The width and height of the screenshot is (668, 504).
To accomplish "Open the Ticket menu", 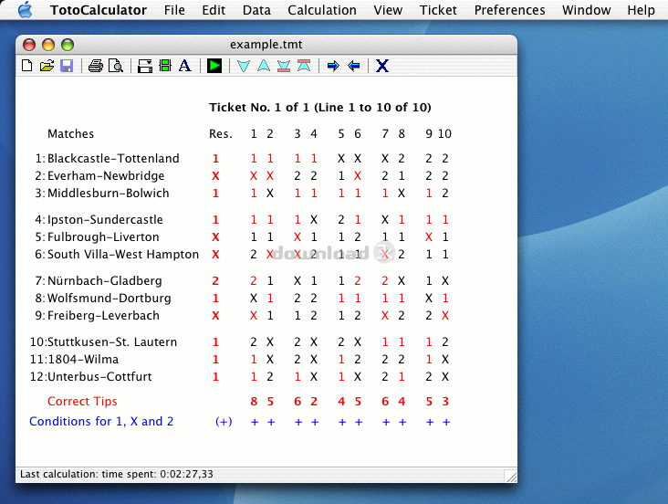I will point(438,10).
